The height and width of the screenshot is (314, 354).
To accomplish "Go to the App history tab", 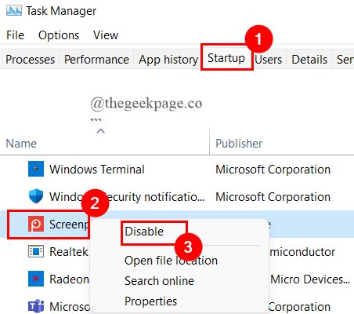I will point(168,59).
